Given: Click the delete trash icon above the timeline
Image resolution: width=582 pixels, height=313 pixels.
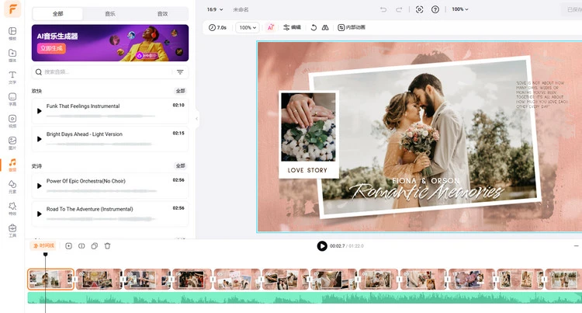Looking at the screenshot, I should 107,246.
